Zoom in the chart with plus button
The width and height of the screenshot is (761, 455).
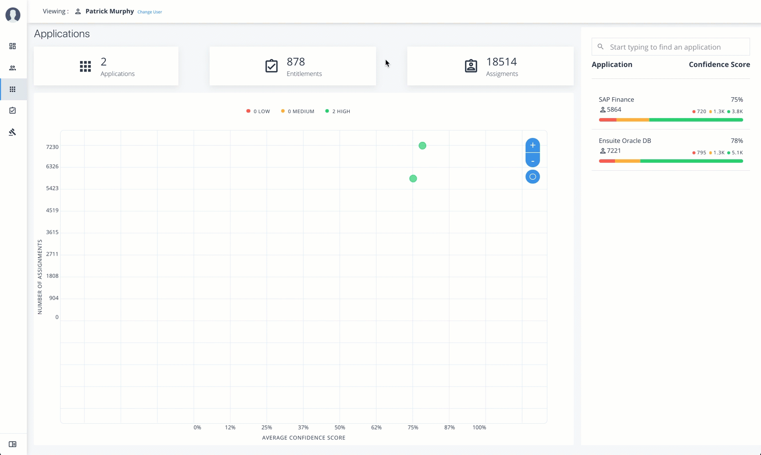pyautogui.click(x=533, y=145)
